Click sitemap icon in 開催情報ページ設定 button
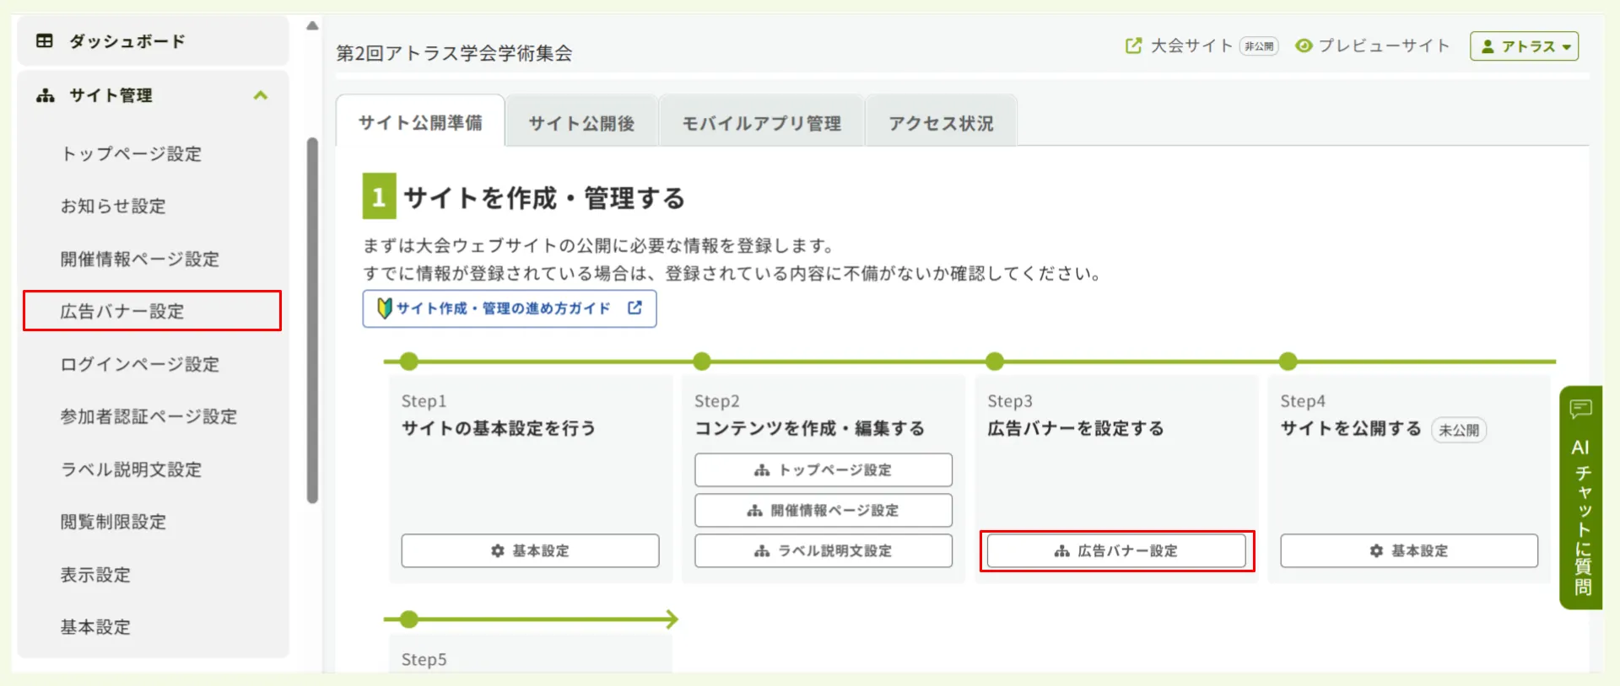1620x686 pixels. tap(755, 510)
